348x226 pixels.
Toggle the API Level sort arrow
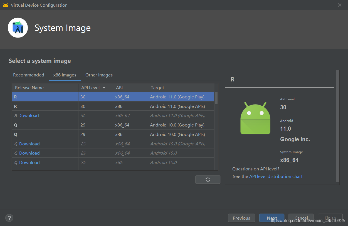[x=104, y=88]
